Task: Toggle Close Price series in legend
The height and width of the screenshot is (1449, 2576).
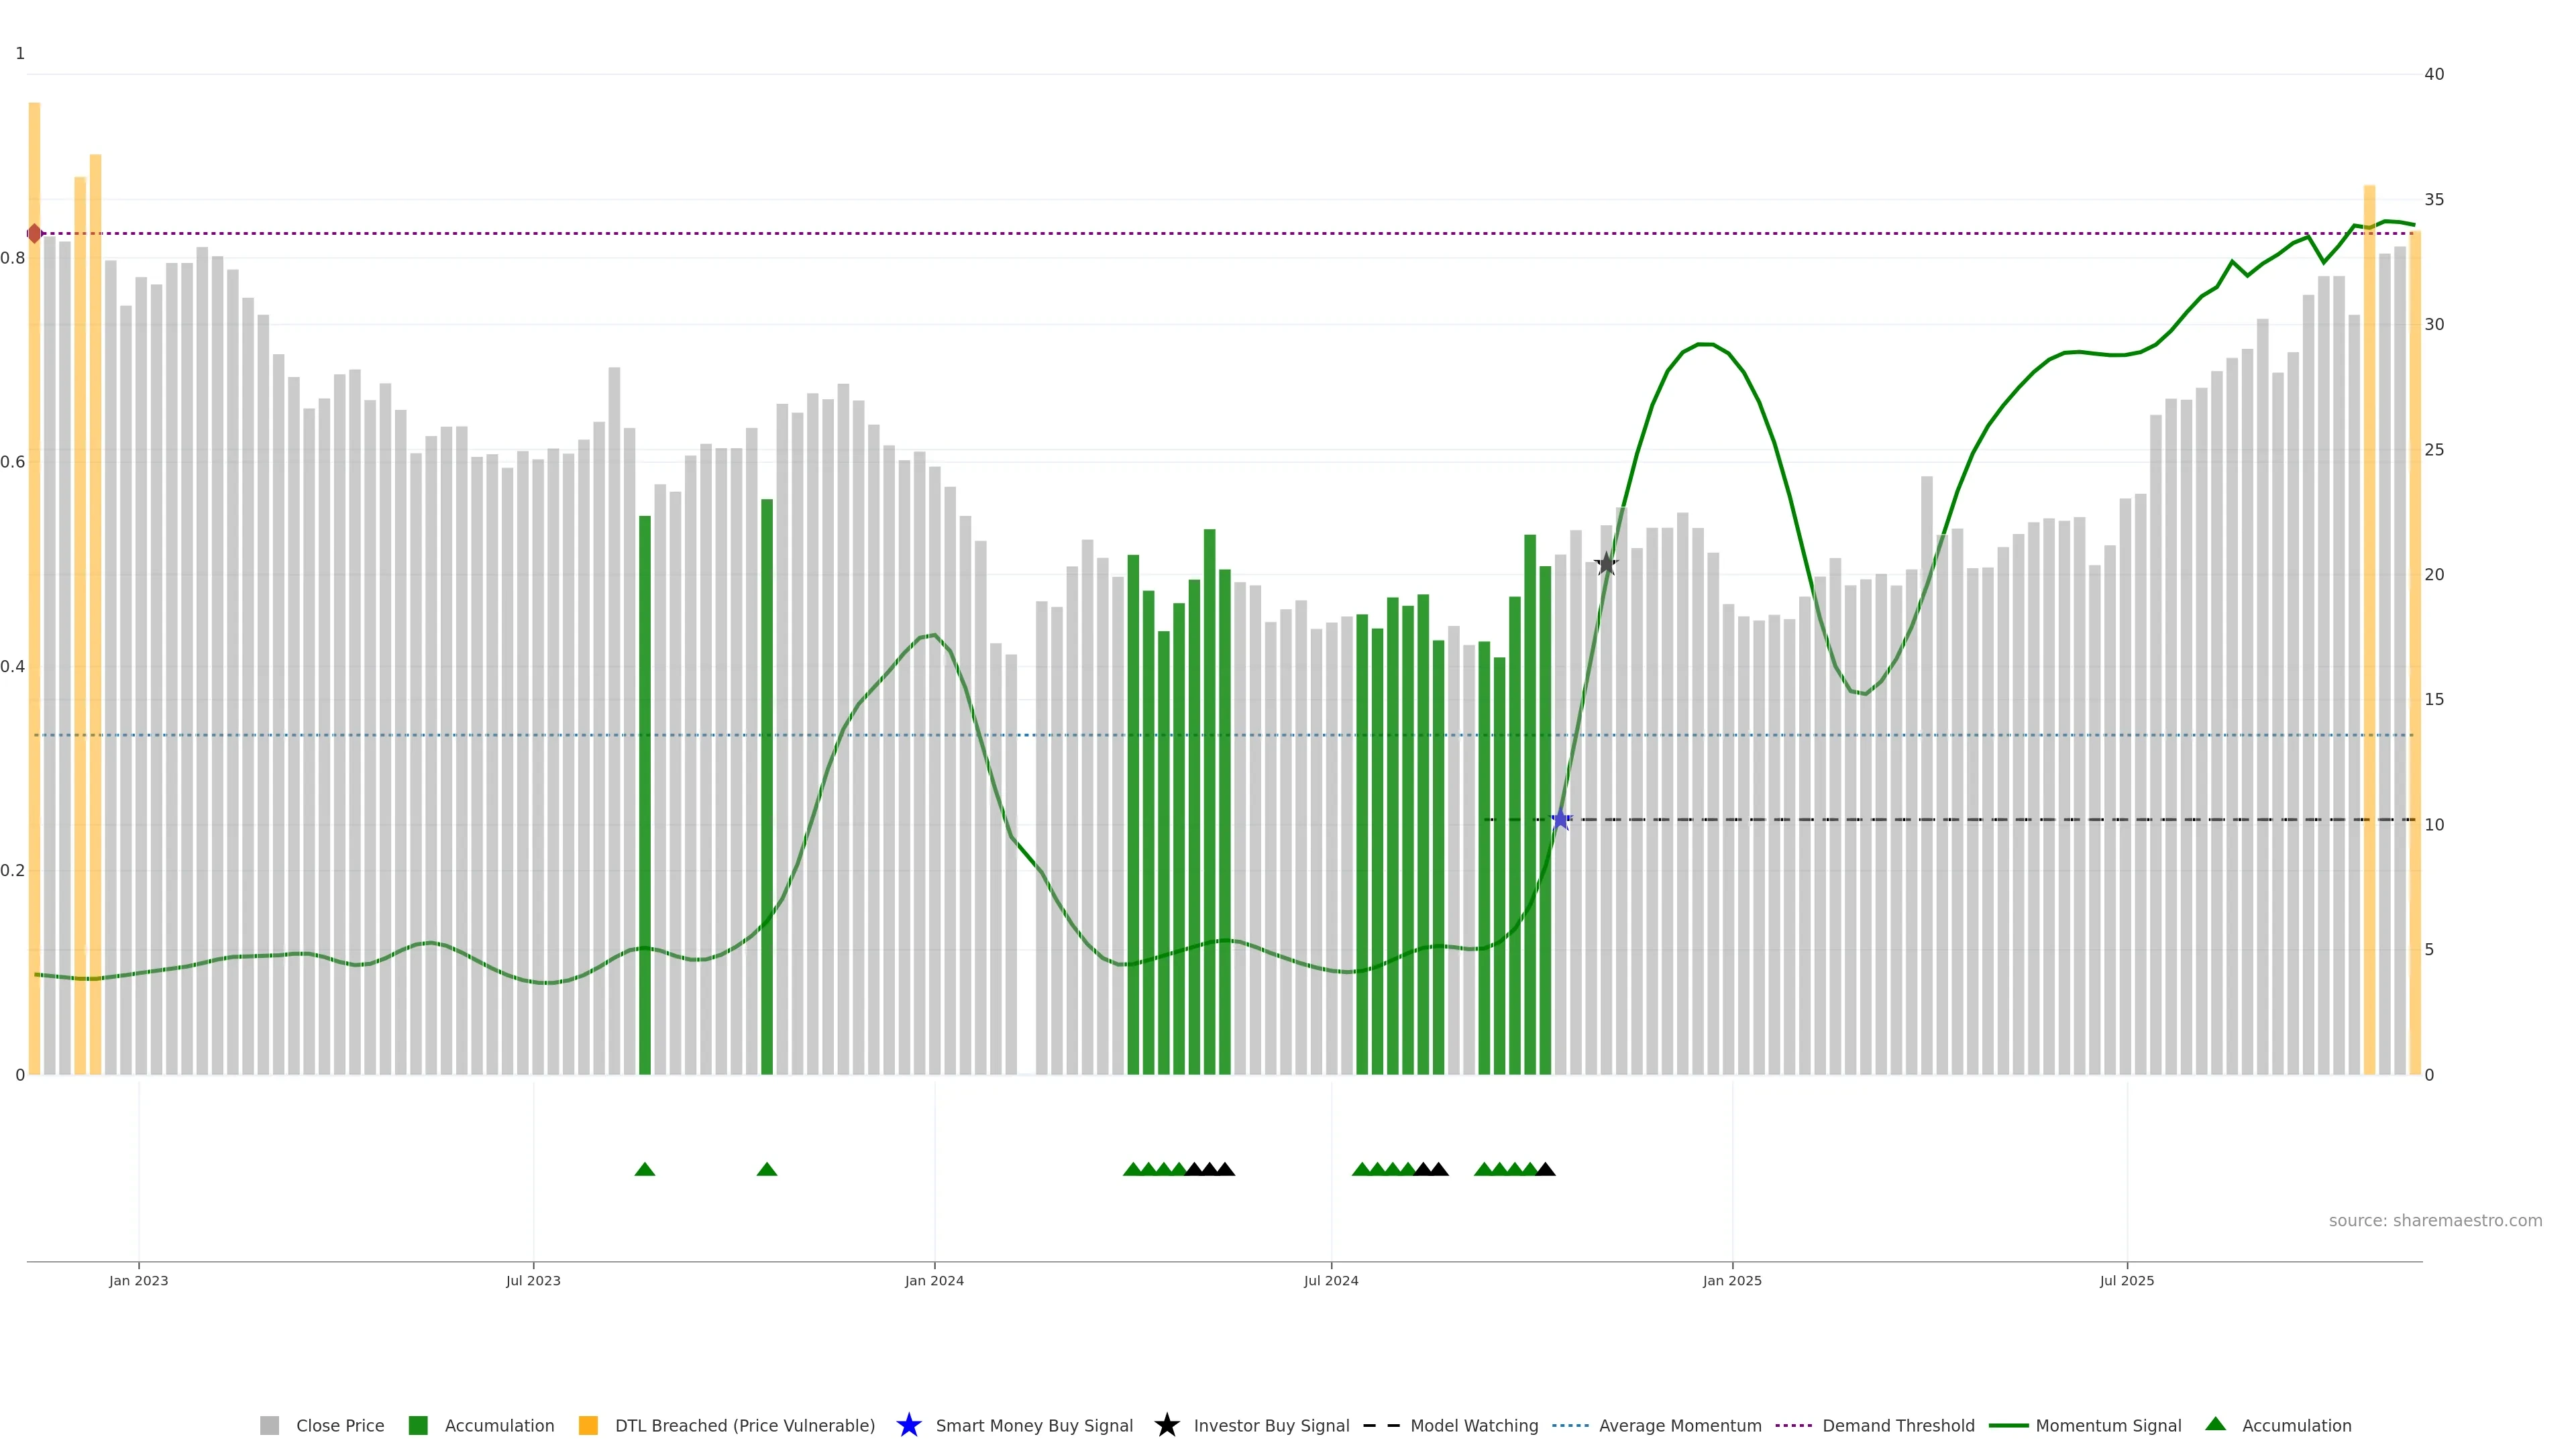Action: click(x=340, y=1425)
